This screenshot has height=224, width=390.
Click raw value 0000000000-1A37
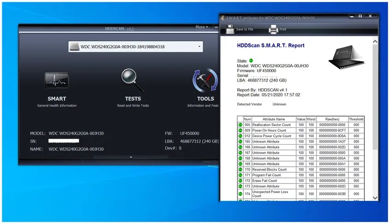click(x=332, y=141)
